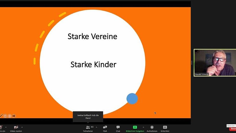Select Harald Schmid's video thumbnail

tap(215, 63)
